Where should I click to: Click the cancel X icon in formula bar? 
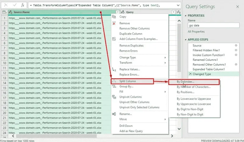pos(6,5)
